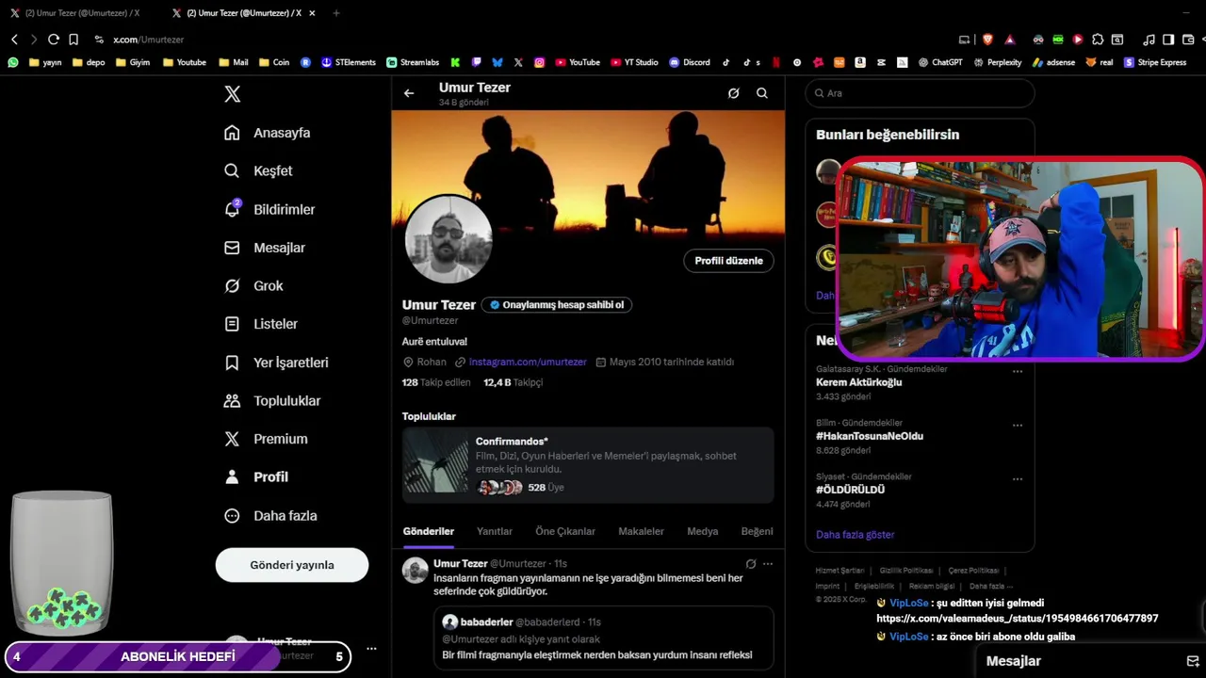Open Coin bookmarks folder
Screen dimensions: 1206x678
point(274,62)
